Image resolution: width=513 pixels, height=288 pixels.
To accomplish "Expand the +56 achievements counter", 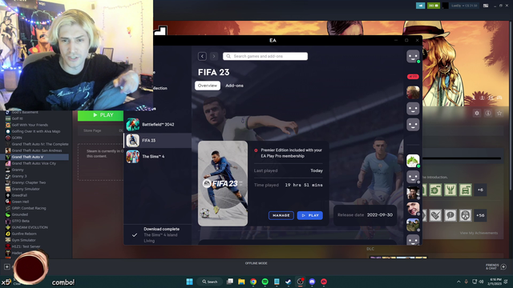I will click(480, 215).
